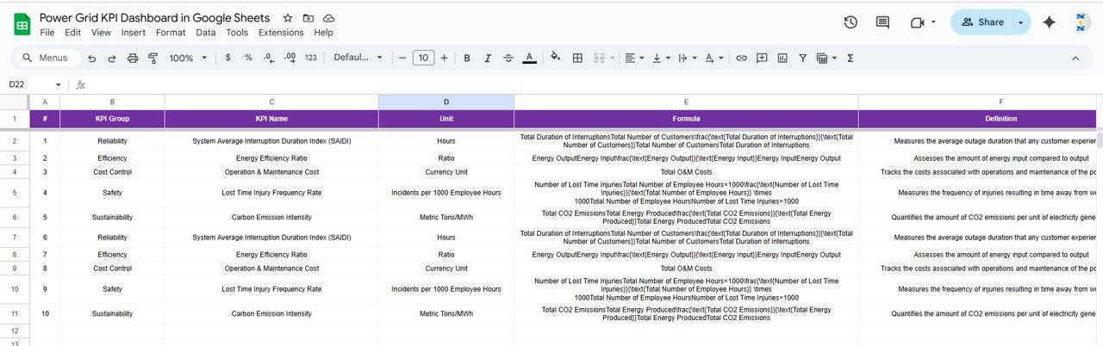Toggle strikethrough formatting
Image resolution: width=1103 pixels, height=346 pixels.
508,58
